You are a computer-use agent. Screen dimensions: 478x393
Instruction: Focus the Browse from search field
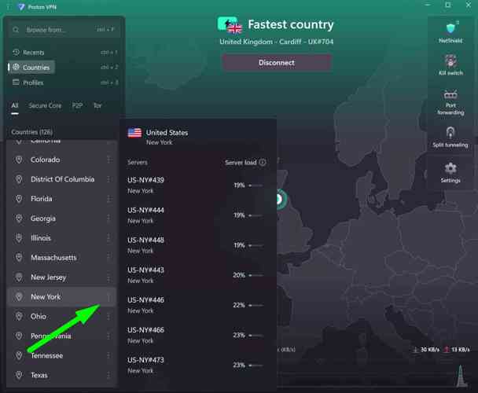click(x=64, y=30)
